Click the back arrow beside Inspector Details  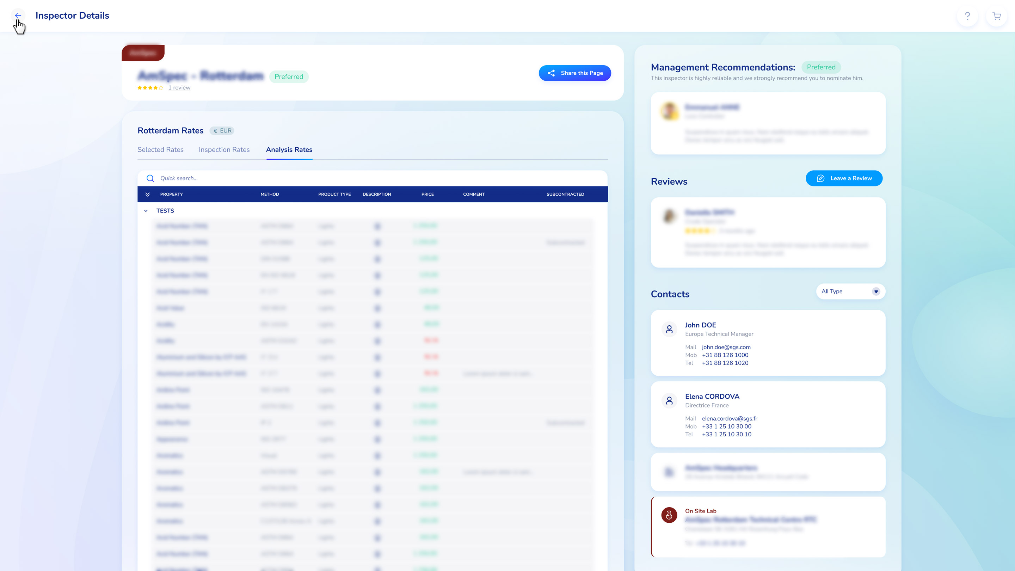click(x=18, y=16)
